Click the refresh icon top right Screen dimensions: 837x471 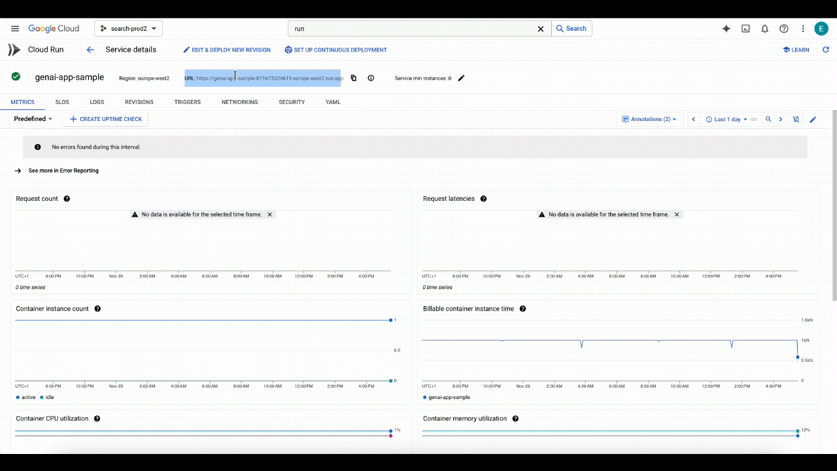coord(825,50)
